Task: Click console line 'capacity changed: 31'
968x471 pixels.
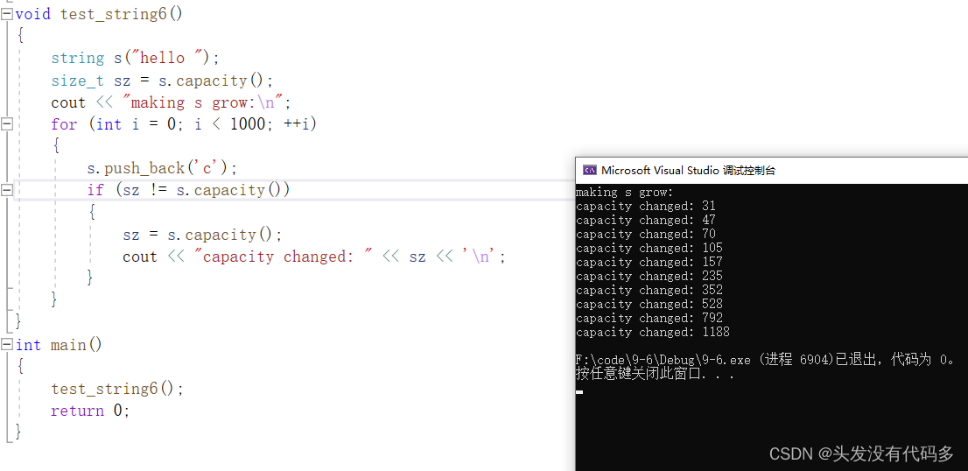Action: coord(646,207)
